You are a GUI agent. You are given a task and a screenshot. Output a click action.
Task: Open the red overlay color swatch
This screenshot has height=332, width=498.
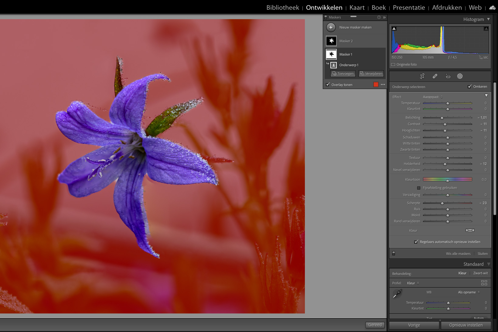pos(376,84)
